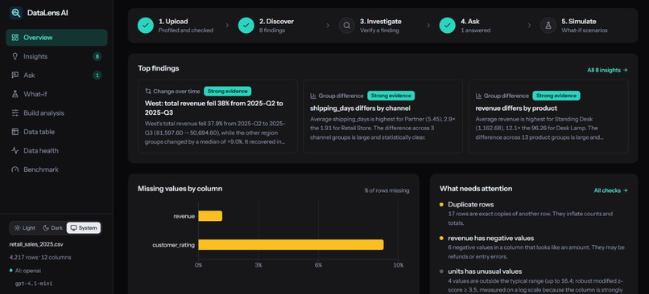Click the Duplicate rows attention item

click(534, 214)
